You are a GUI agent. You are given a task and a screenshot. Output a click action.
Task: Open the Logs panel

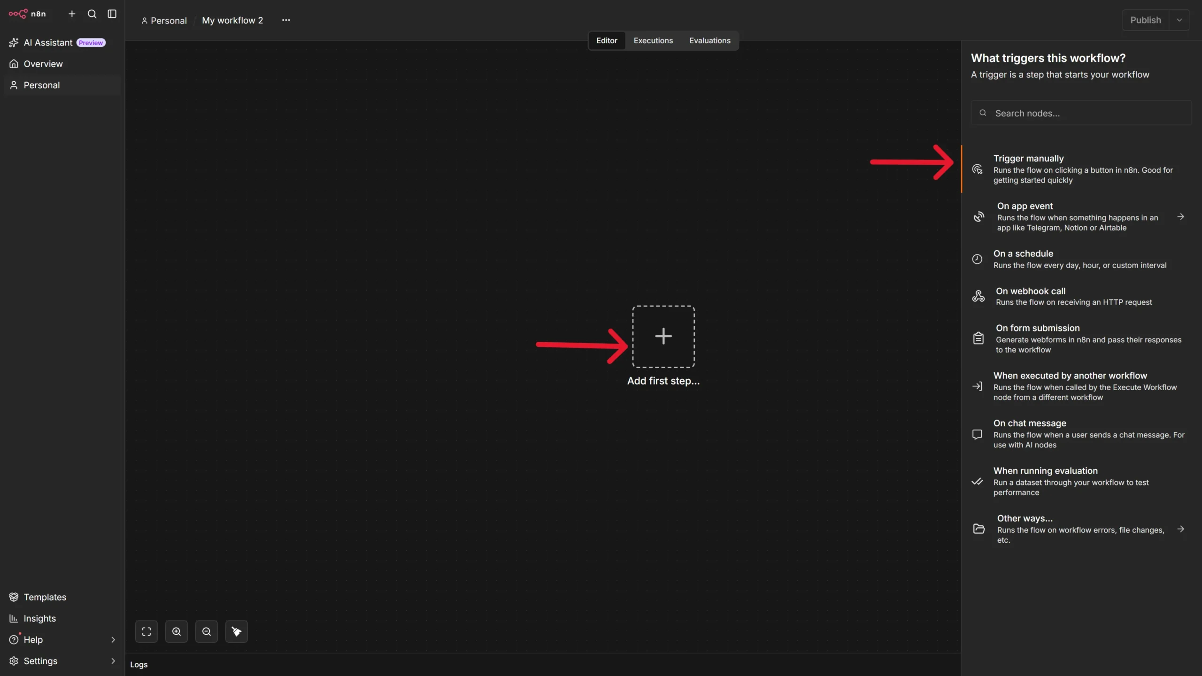(x=139, y=664)
